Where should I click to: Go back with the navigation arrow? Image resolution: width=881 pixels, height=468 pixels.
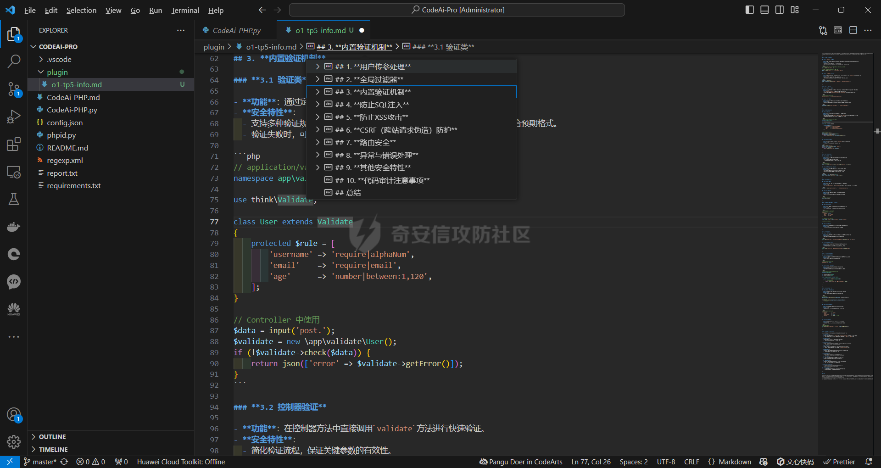coord(262,10)
